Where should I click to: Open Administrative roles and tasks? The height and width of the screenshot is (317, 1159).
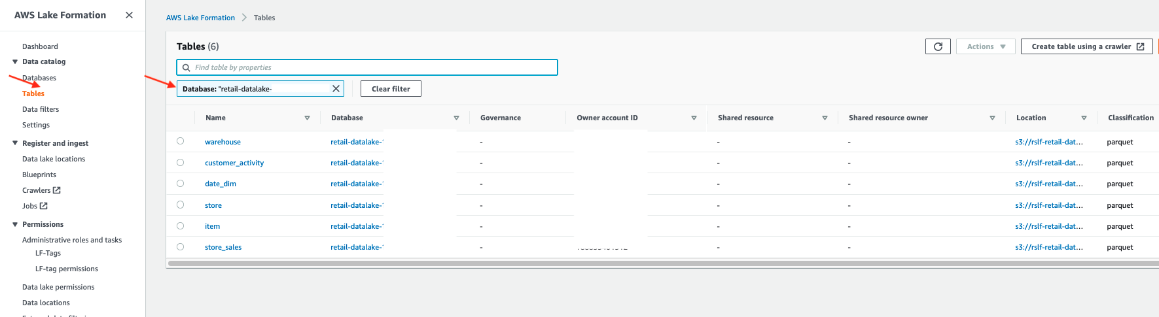coord(72,240)
